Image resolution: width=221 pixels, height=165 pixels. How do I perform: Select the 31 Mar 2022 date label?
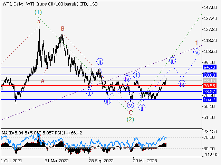[x=57, y=161]
